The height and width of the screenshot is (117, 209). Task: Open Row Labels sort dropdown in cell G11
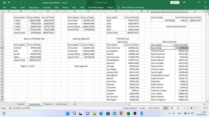80,45
